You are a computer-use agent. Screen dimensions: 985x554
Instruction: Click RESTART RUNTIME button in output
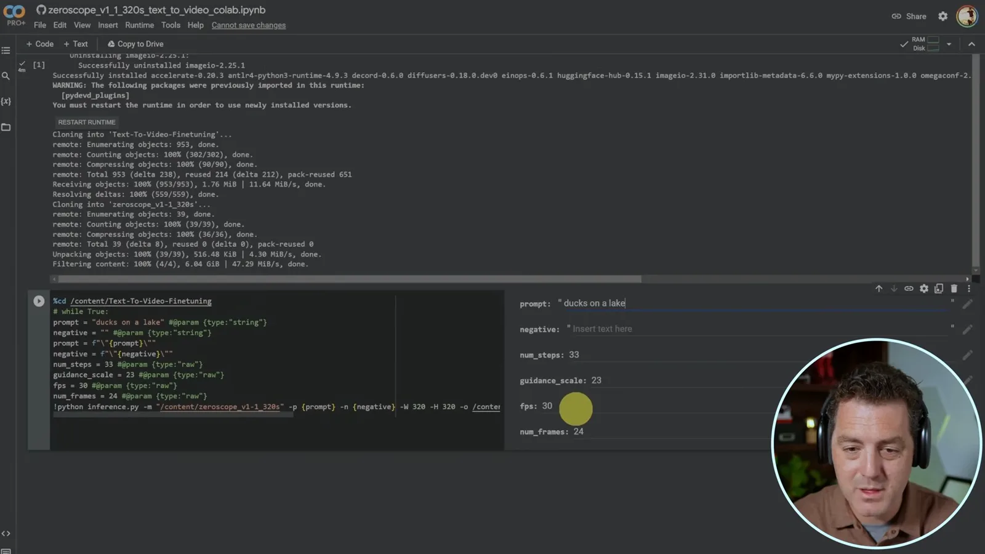pyautogui.click(x=87, y=122)
